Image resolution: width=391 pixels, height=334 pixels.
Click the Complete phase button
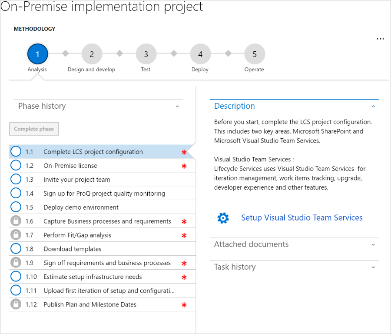pyautogui.click(x=34, y=129)
